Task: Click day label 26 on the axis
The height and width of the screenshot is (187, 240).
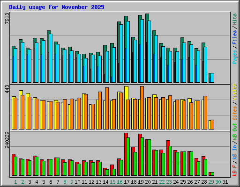Action: pyautogui.click(x=190, y=182)
